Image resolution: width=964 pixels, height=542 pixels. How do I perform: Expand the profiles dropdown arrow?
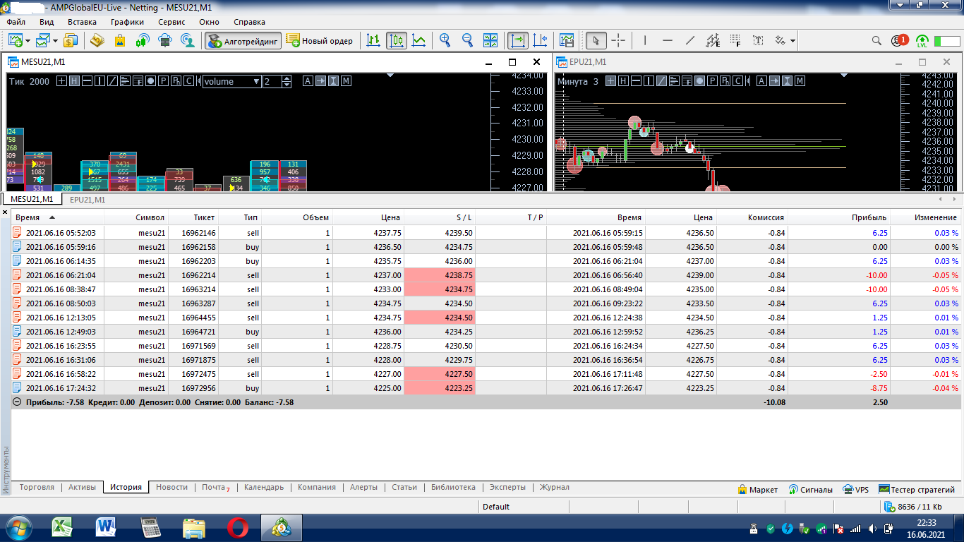pos(55,40)
